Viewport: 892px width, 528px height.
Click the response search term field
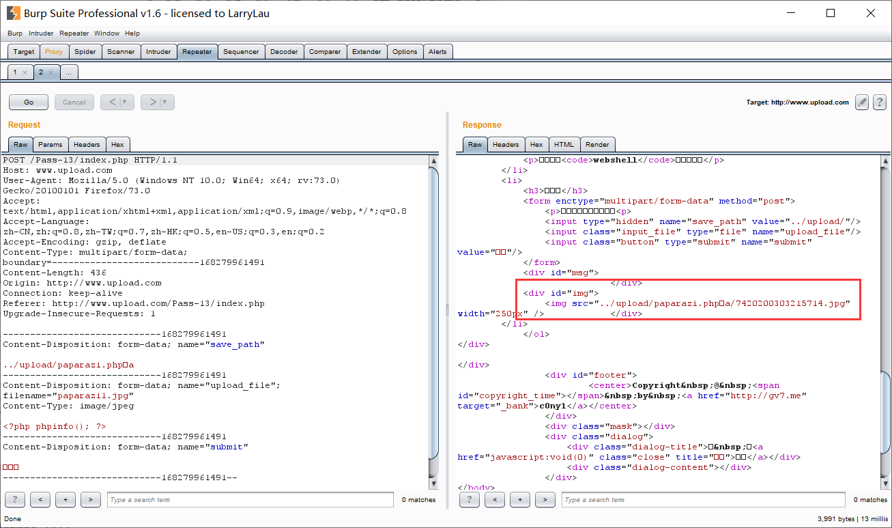(x=704, y=500)
